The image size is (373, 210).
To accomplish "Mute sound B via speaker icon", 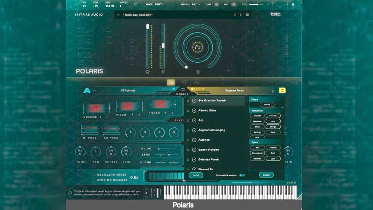I will pos(193,89).
